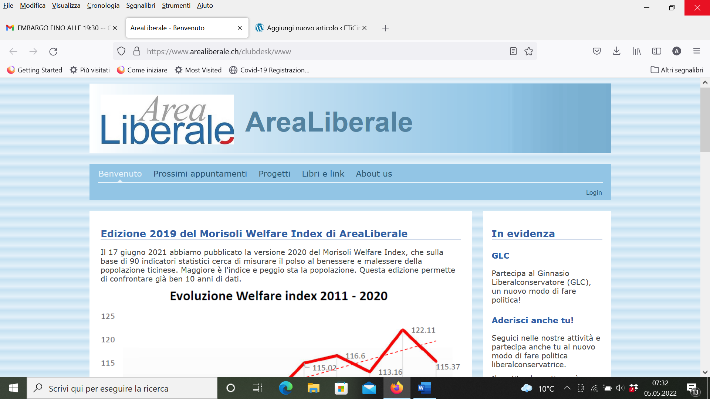Click the Area Liberale logo image

(x=168, y=120)
